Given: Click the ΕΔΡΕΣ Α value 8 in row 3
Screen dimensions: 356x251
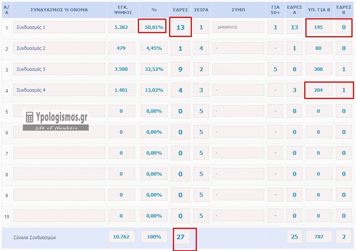Looking at the screenshot, I should click(x=294, y=69).
